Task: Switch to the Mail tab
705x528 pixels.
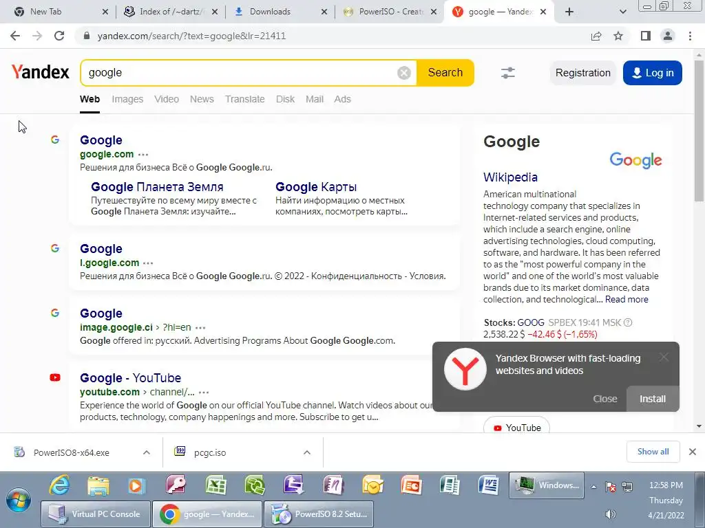Action: pos(314,99)
